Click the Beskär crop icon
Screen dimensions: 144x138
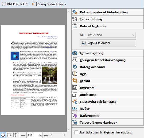[x=75, y=81]
